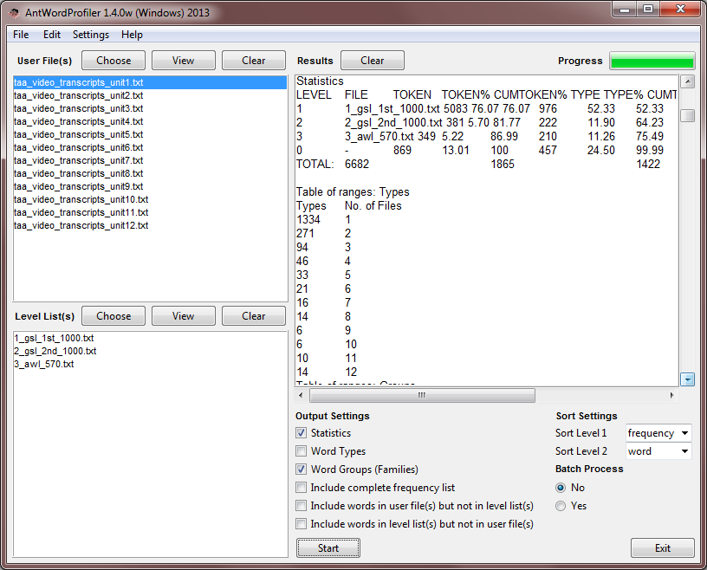The image size is (707, 570).
Task: Click the 1334 types row in results
Action: (487, 220)
